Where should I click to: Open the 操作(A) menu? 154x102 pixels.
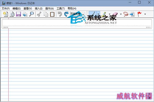49,8
